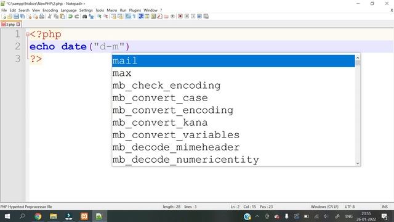Viewport: 394px width, 222px height.
Task: Choose 'max' from autocomplete list
Action: 233,73
